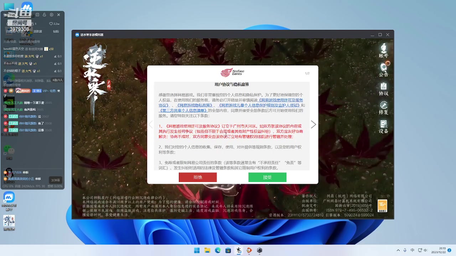
Task: Open 《第三方共享个人信息清单》 link
Action: coord(183,111)
